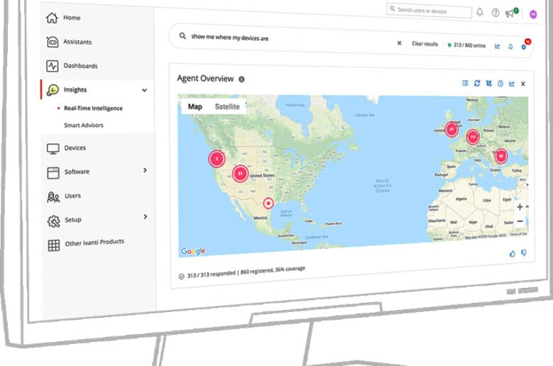The height and width of the screenshot is (366, 553).
Task: Switch the map to Satellite view
Action: pos(227,106)
